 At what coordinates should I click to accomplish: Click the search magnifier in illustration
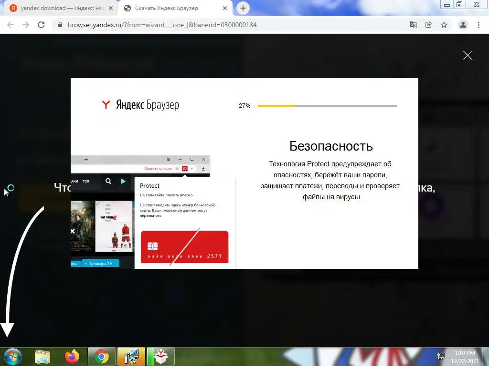108,181
